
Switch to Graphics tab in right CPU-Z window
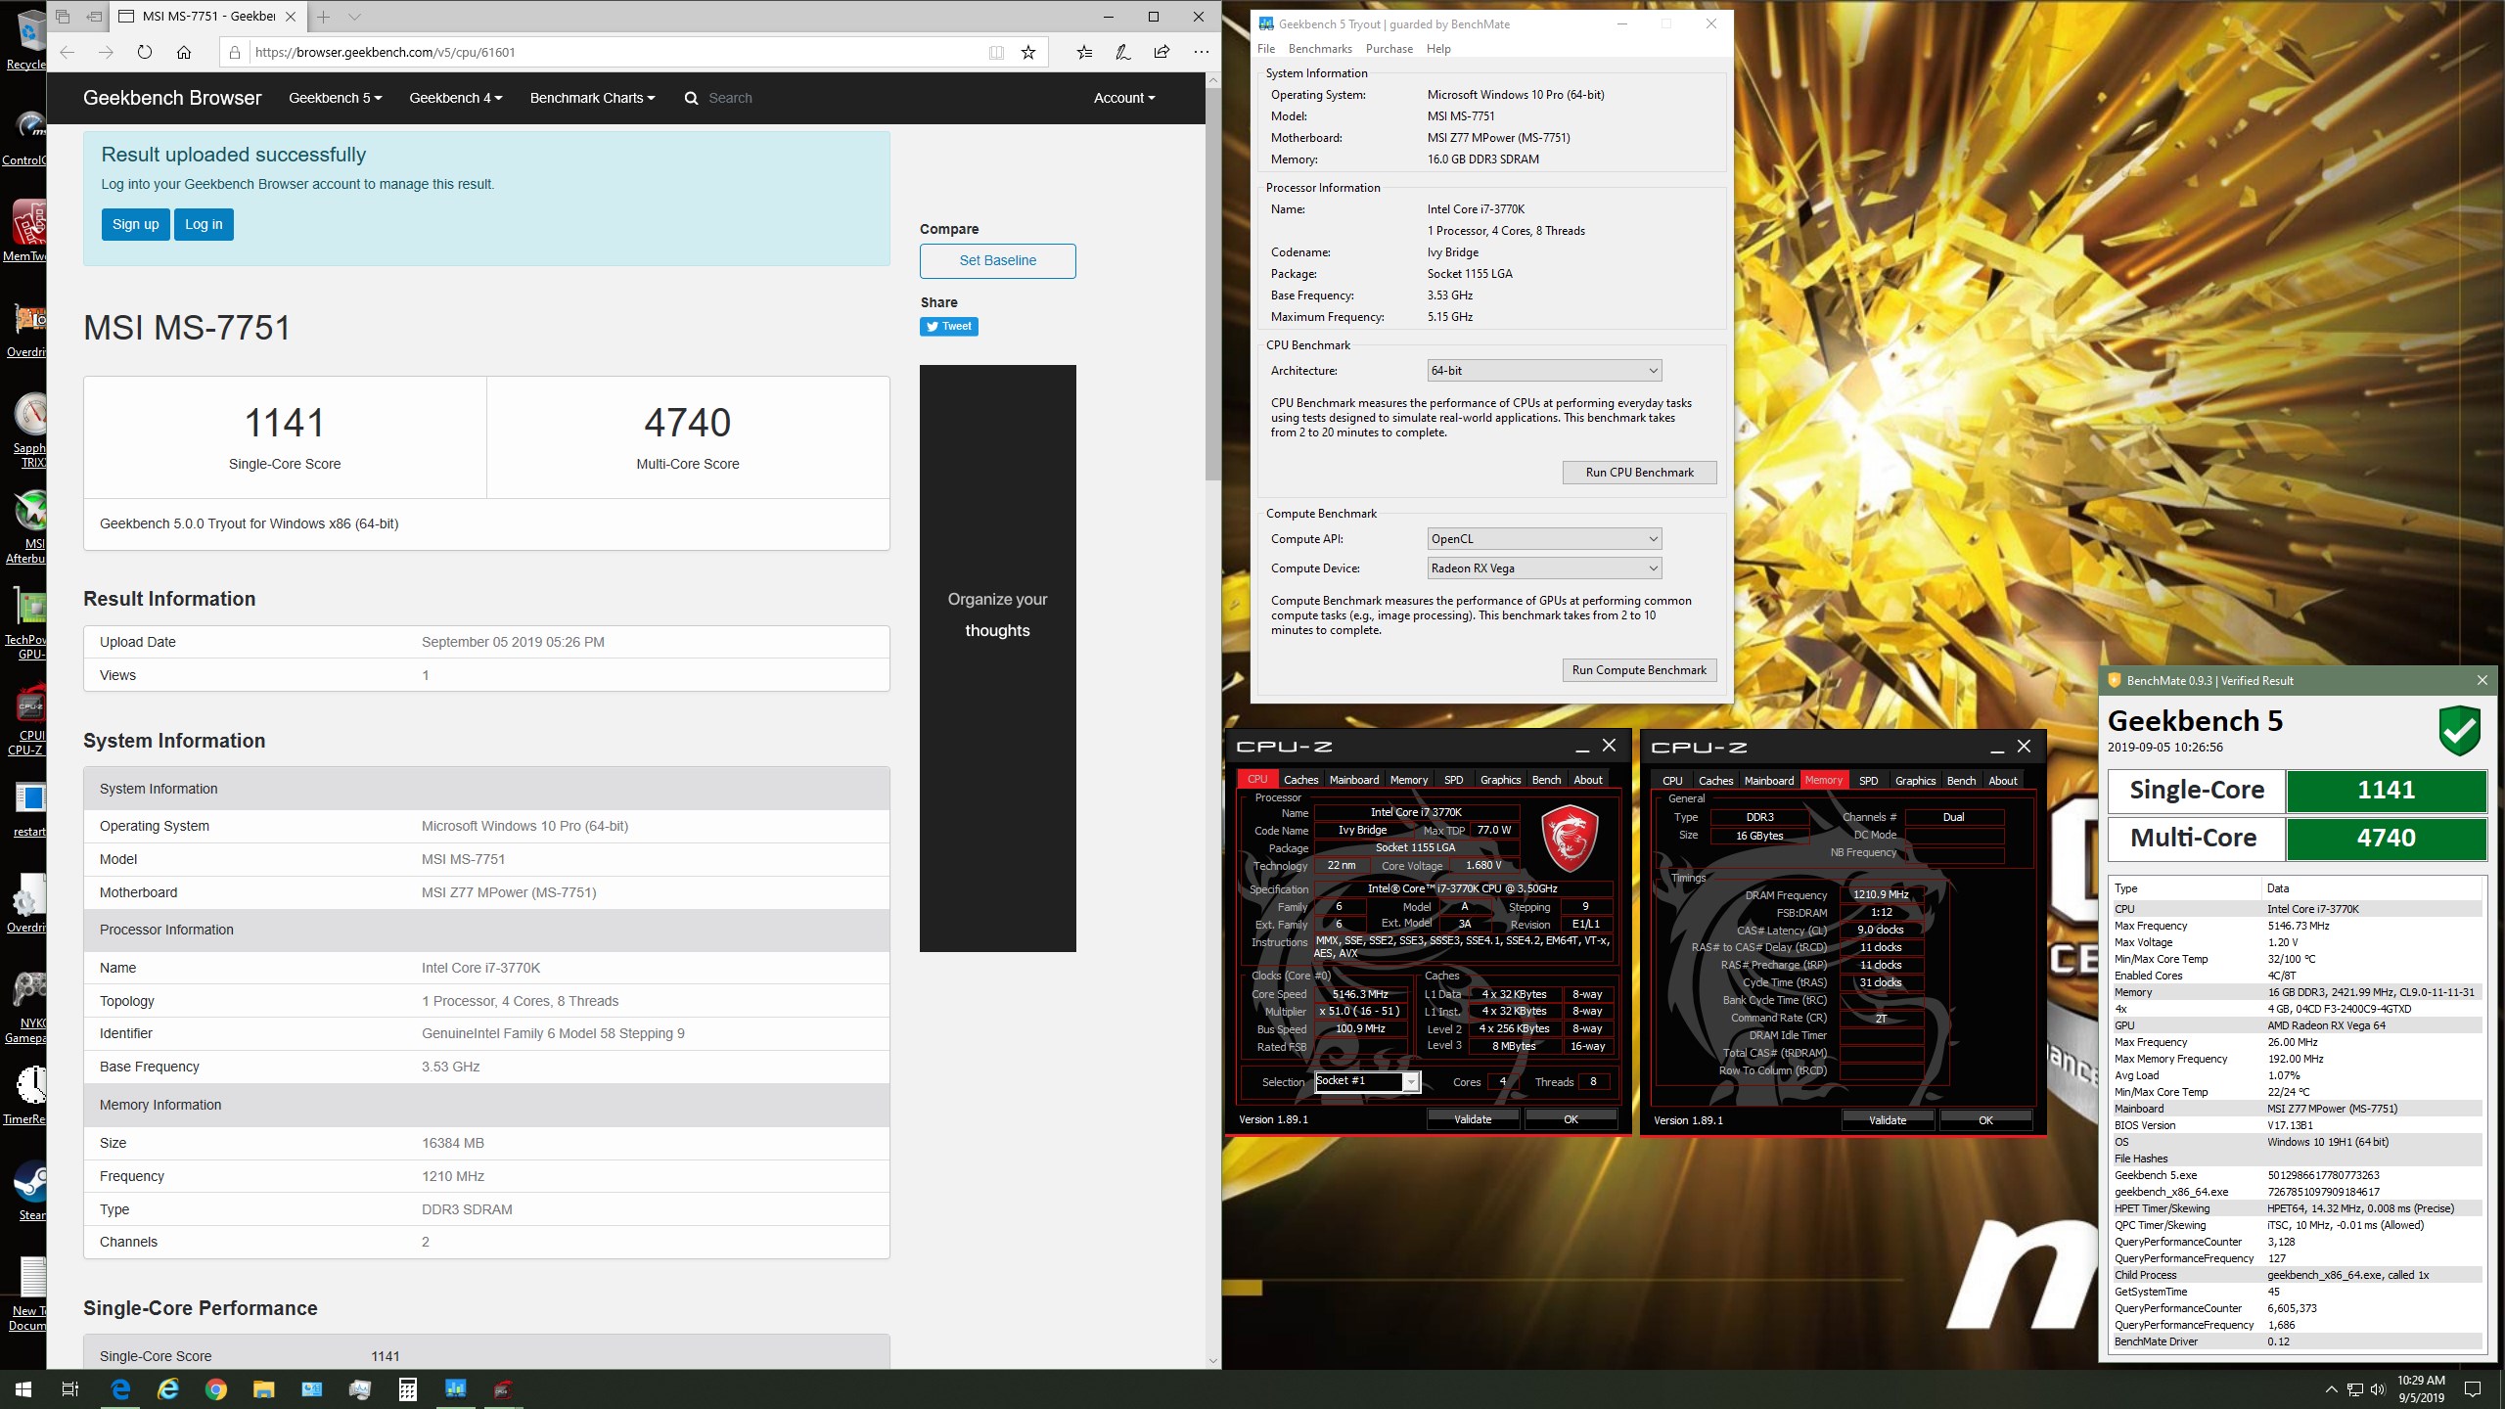click(1915, 781)
